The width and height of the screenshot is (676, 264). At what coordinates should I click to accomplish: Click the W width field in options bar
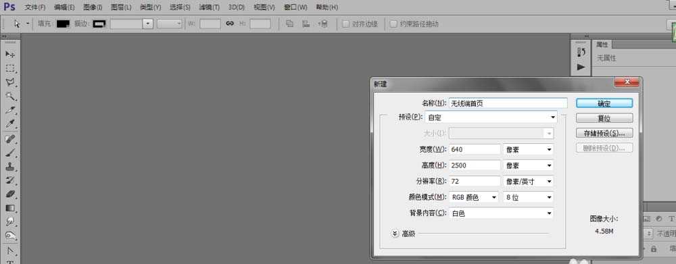point(210,24)
